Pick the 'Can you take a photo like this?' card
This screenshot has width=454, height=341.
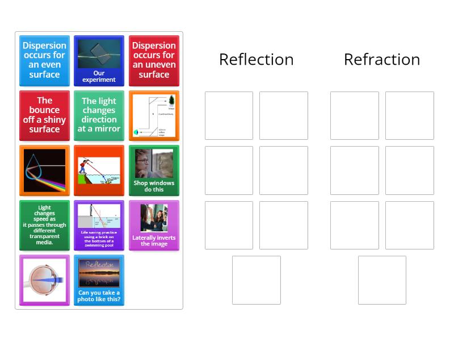(x=99, y=280)
